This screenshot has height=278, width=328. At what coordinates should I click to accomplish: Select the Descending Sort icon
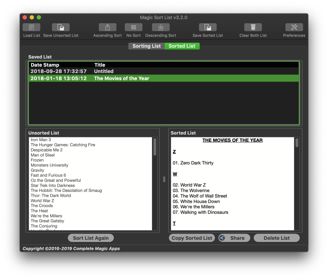[x=161, y=27]
